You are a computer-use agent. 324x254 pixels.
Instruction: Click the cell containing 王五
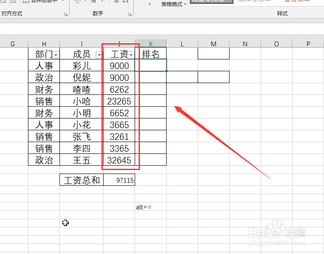(x=82, y=160)
